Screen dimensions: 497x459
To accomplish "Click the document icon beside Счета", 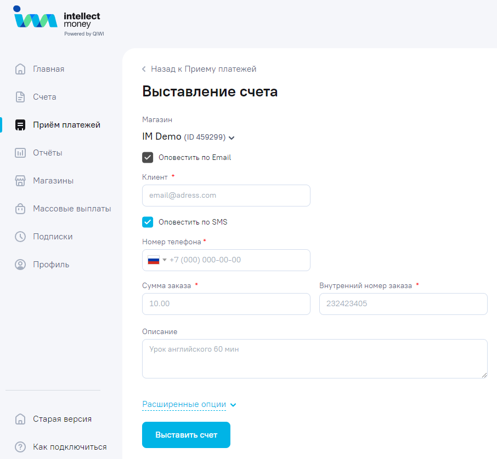I will point(20,97).
